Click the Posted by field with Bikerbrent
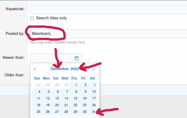The height and width of the screenshot is (118, 187). tap(108, 34)
